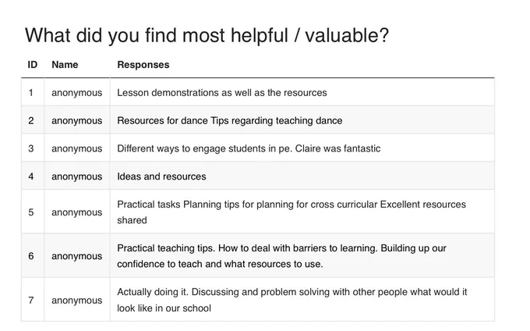530x331 pixels.
Task: Click the ID column header
Action: click(33, 65)
